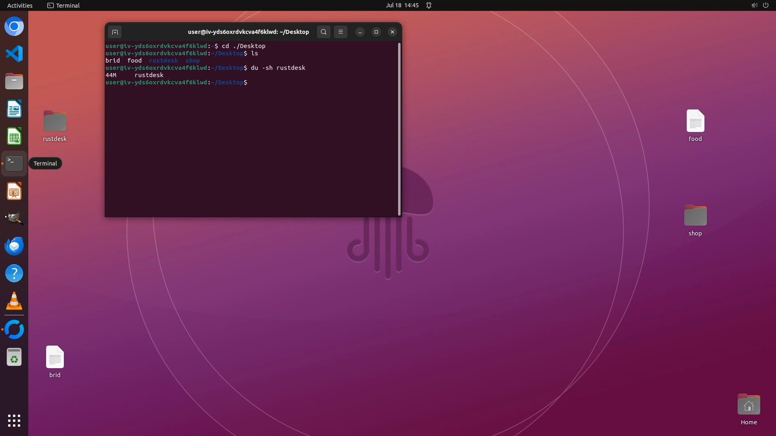
Task: Launch LibreOffice Writer from dock
Action: [14, 109]
